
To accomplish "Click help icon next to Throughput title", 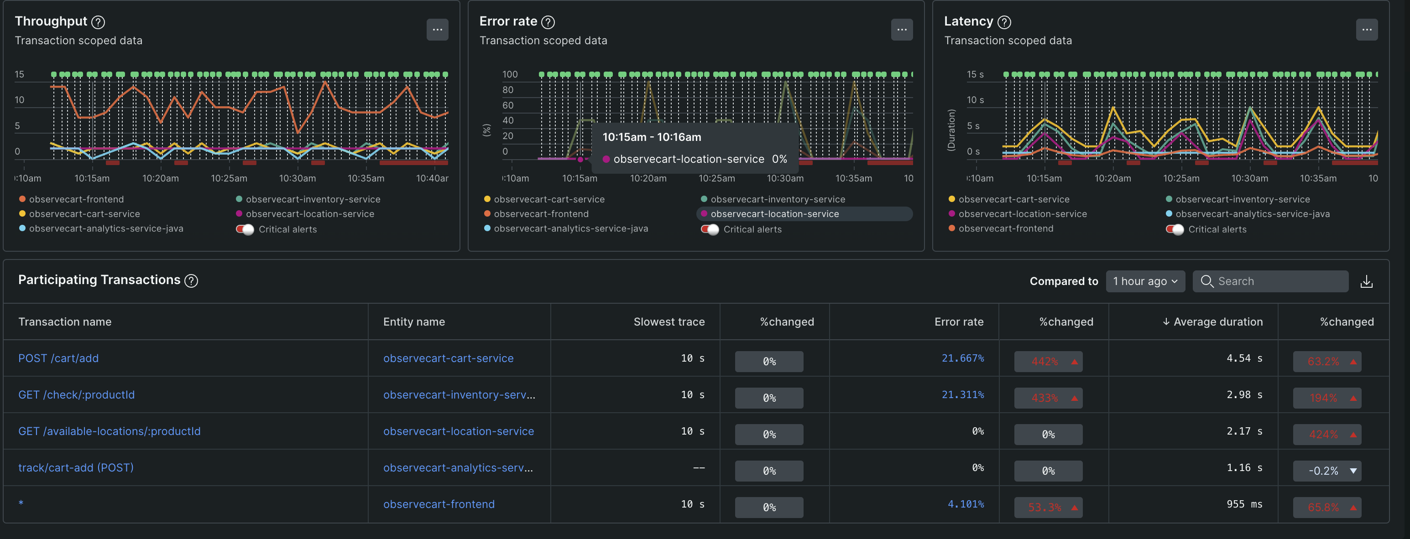I will 98,22.
